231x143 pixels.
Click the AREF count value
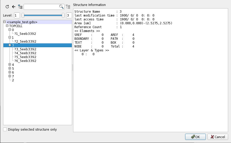coord(133,35)
